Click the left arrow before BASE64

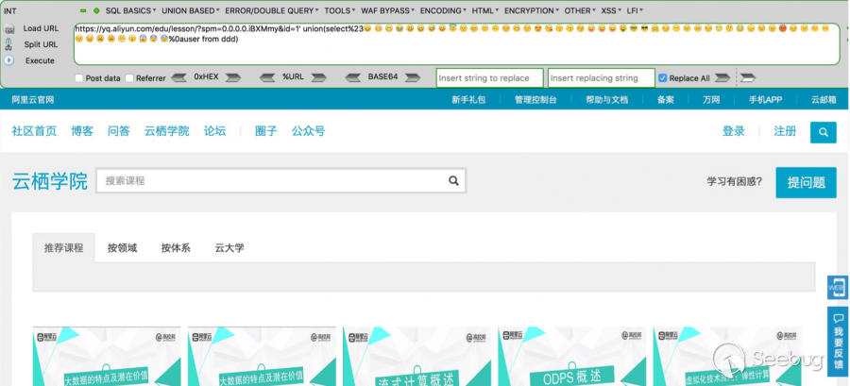coord(353,78)
